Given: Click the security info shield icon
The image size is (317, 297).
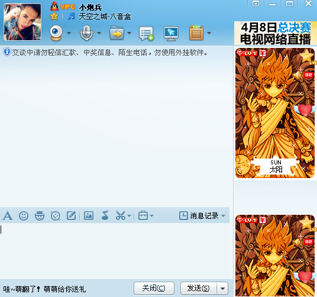Looking at the screenshot, I should pos(7,52).
